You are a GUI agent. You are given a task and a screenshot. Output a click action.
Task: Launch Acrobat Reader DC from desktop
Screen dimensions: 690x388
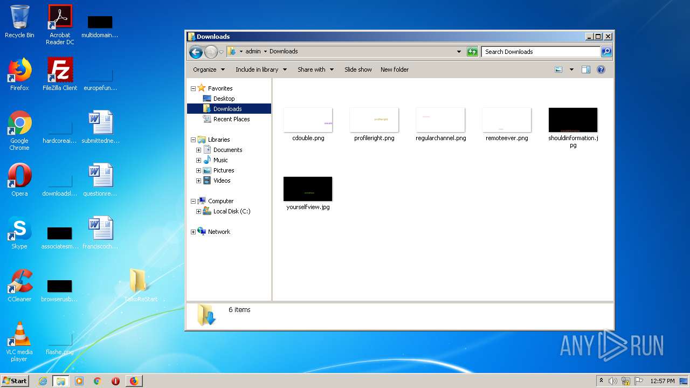pos(60,24)
